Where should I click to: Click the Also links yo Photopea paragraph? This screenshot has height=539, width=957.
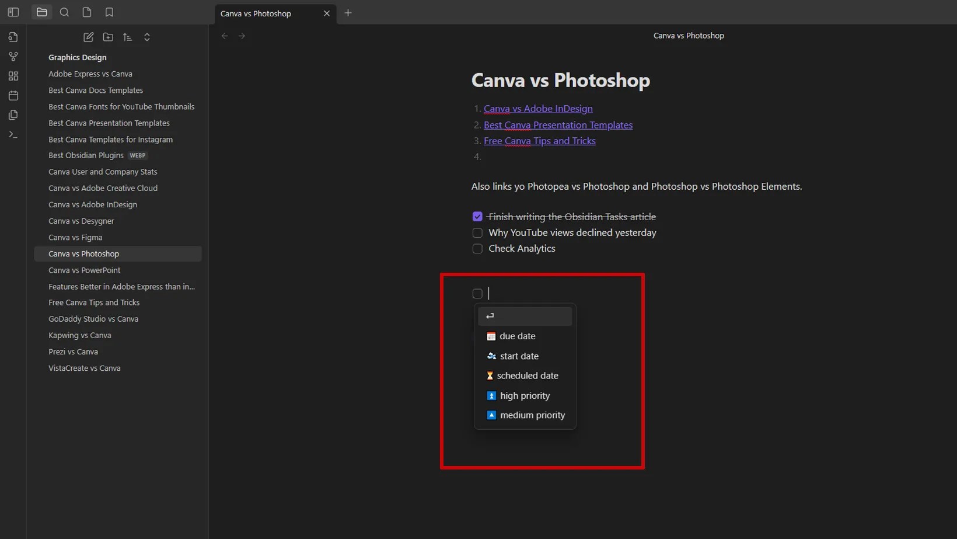[637, 186]
